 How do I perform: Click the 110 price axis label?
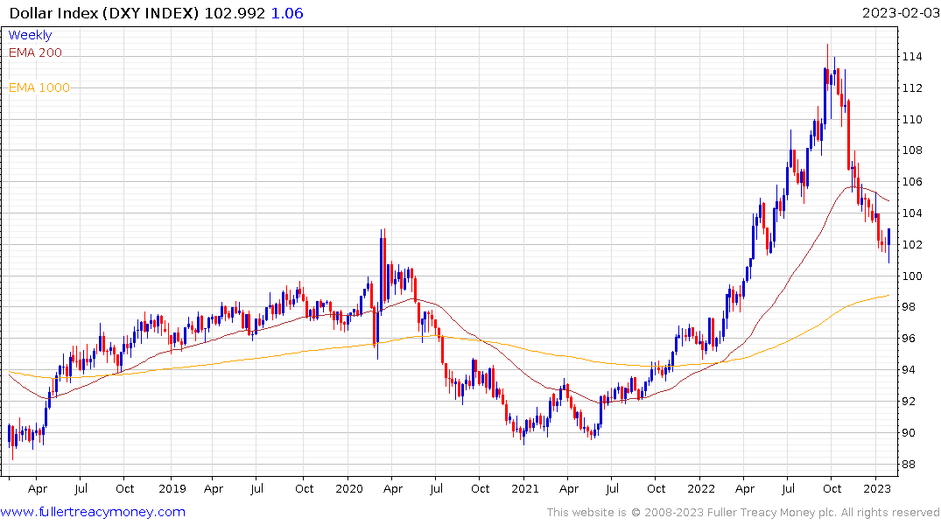pyautogui.click(x=912, y=119)
